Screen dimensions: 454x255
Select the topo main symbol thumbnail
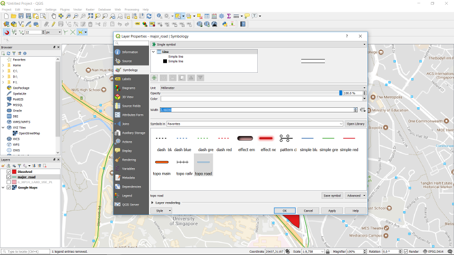click(x=162, y=162)
